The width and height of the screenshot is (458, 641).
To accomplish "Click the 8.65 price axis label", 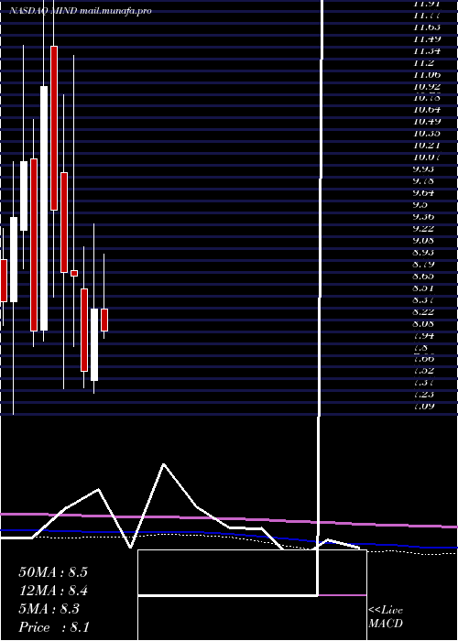I will [423, 276].
